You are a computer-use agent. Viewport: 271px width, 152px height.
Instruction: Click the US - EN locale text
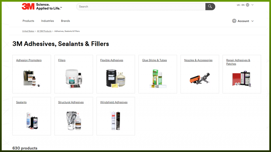[241, 5]
